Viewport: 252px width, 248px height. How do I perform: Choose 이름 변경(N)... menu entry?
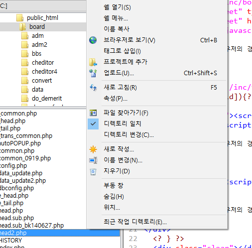pyautogui.click(x=123, y=160)
